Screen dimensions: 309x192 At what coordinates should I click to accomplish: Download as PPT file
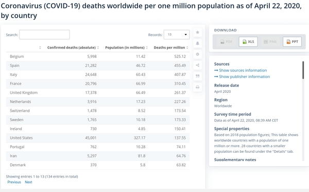[x=292, y=42]
